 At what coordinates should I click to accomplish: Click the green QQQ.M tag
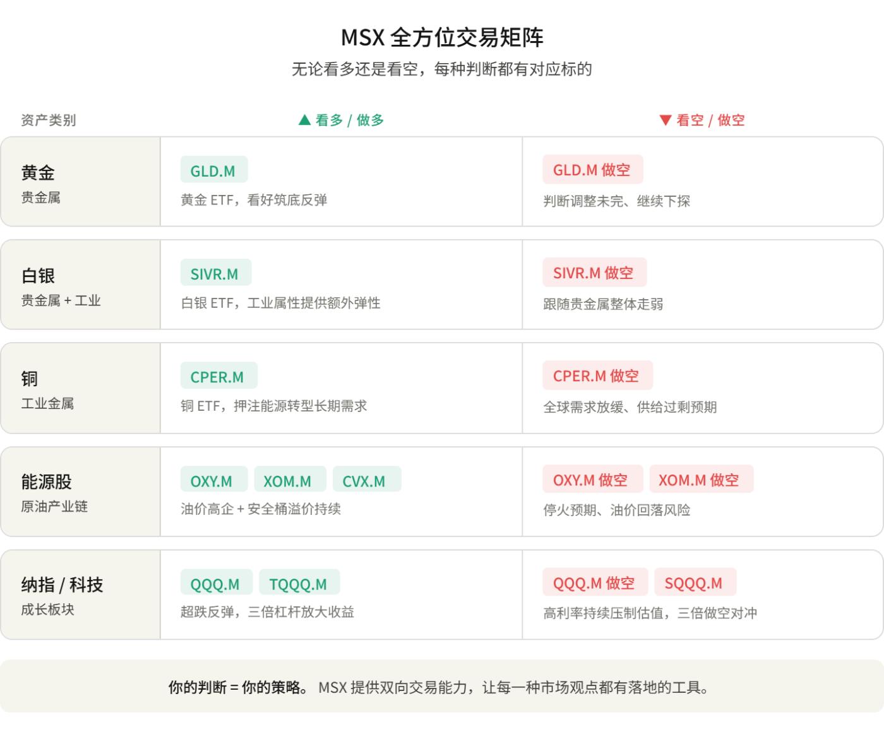(x=215, y=584)
